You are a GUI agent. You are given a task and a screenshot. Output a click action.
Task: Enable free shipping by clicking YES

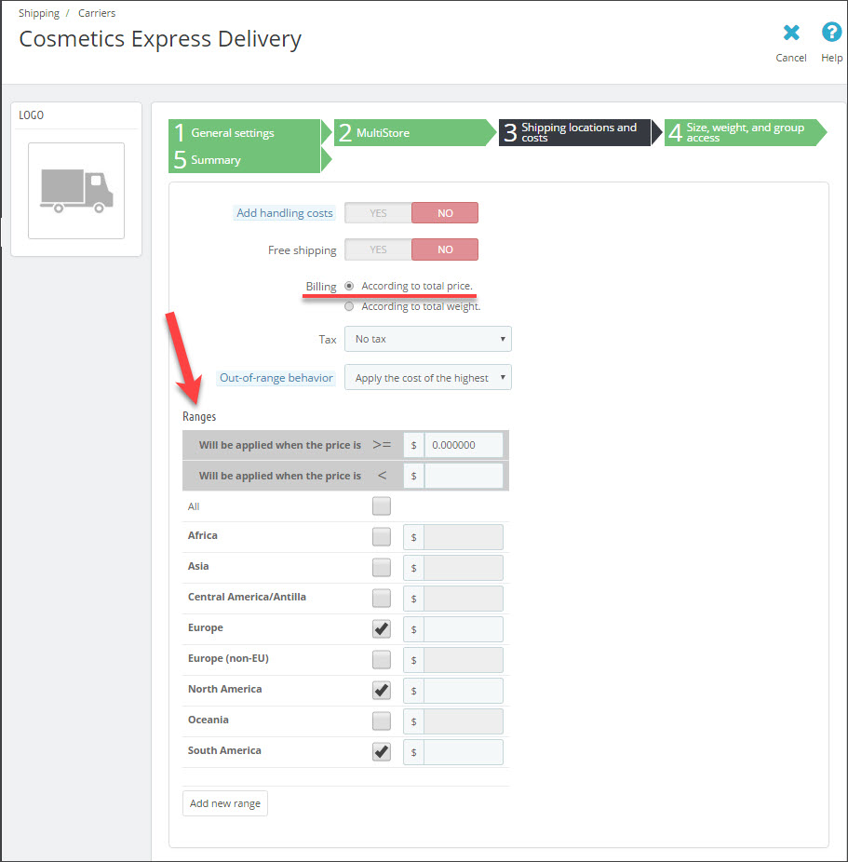point(377,249)
